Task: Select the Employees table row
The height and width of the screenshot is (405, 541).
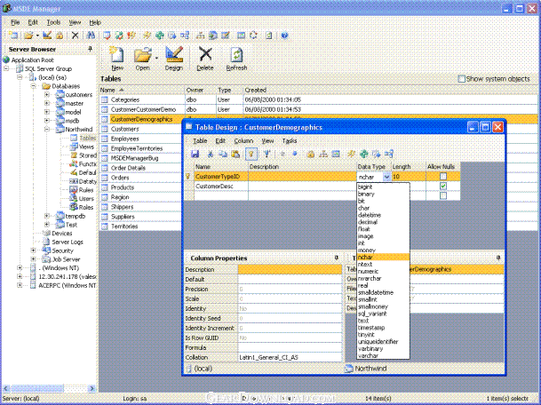Action: (125, 139)
